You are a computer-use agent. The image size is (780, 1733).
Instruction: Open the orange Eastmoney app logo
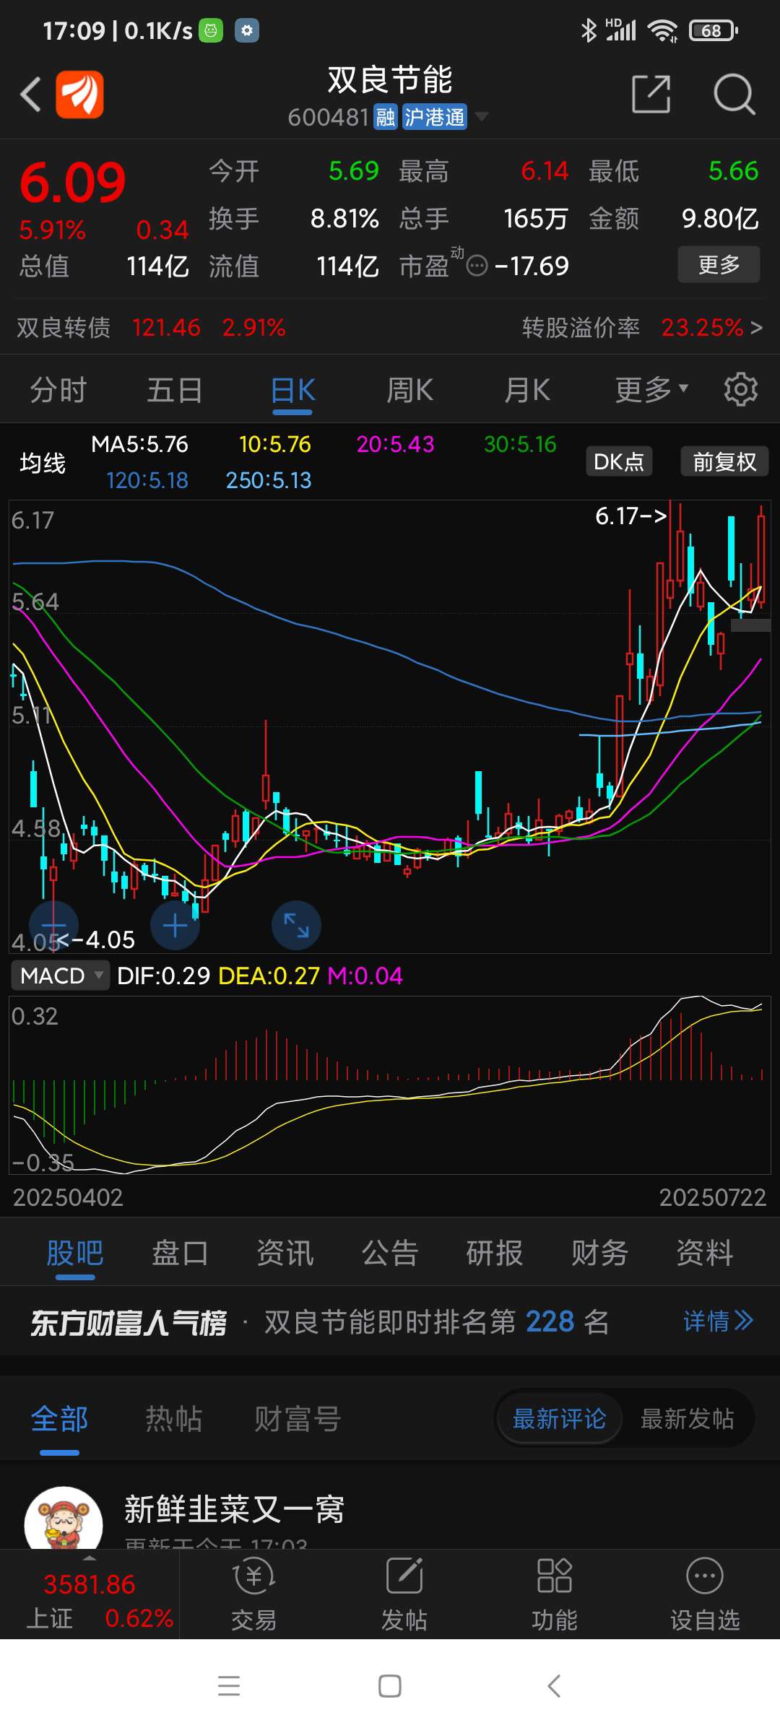[80, 95]
